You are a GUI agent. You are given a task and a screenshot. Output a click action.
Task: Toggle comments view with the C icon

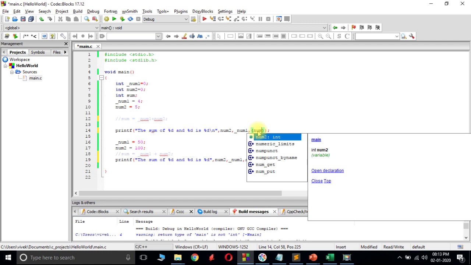(347, 36)
